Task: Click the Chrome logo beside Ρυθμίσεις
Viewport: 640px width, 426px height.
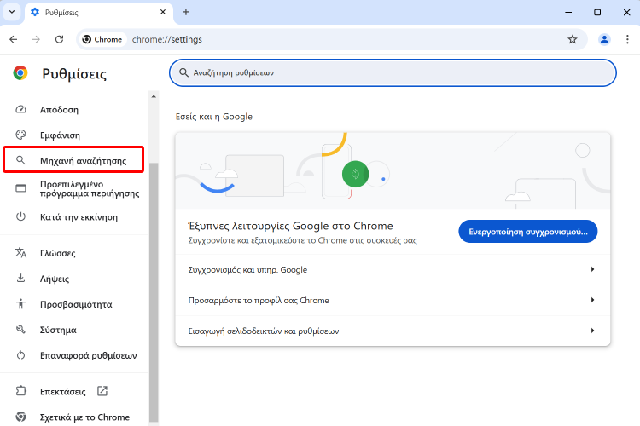Action: tap(20, 73)
